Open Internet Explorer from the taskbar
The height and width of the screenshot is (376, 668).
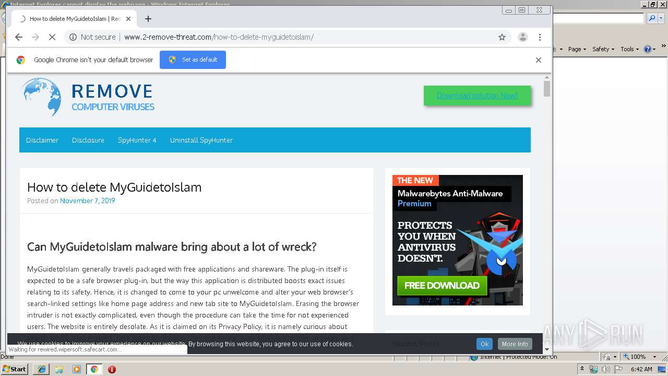click(42, 369)
